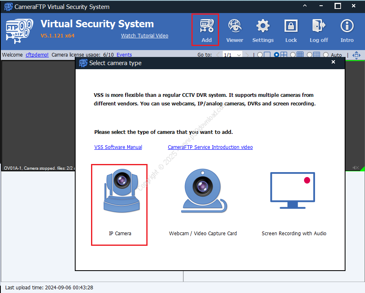Click the Log off door icon

[319, 29]
